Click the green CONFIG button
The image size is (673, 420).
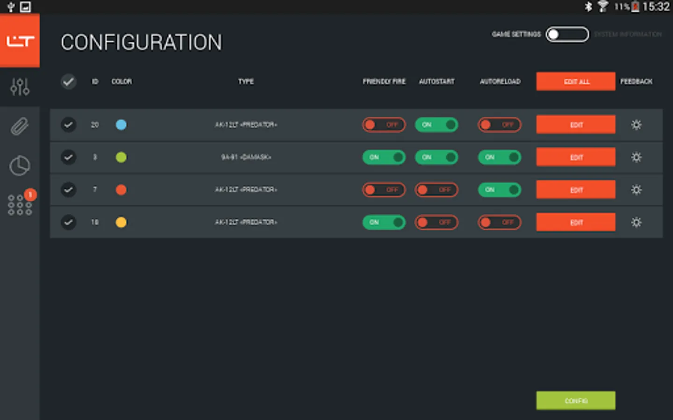(x=576, y=400)
